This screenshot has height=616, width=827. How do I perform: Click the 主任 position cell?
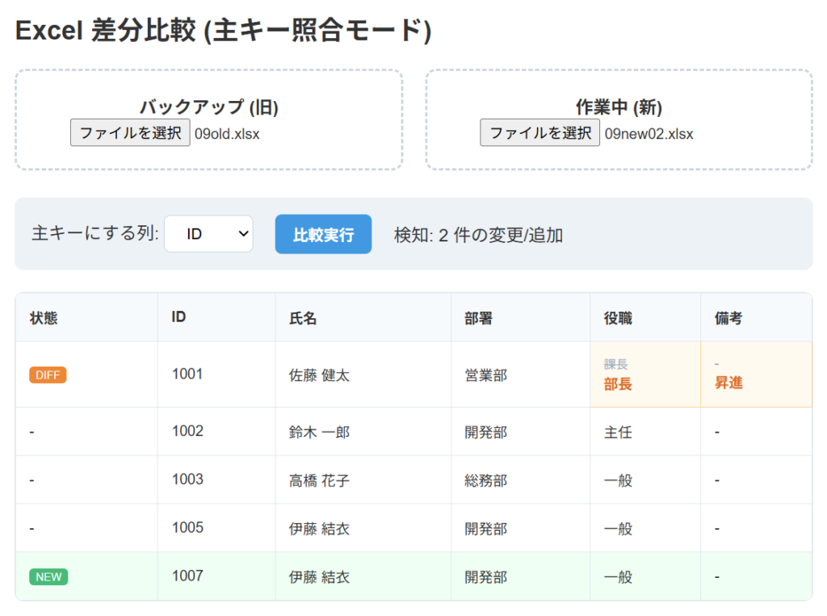click(x=618, y=432)
